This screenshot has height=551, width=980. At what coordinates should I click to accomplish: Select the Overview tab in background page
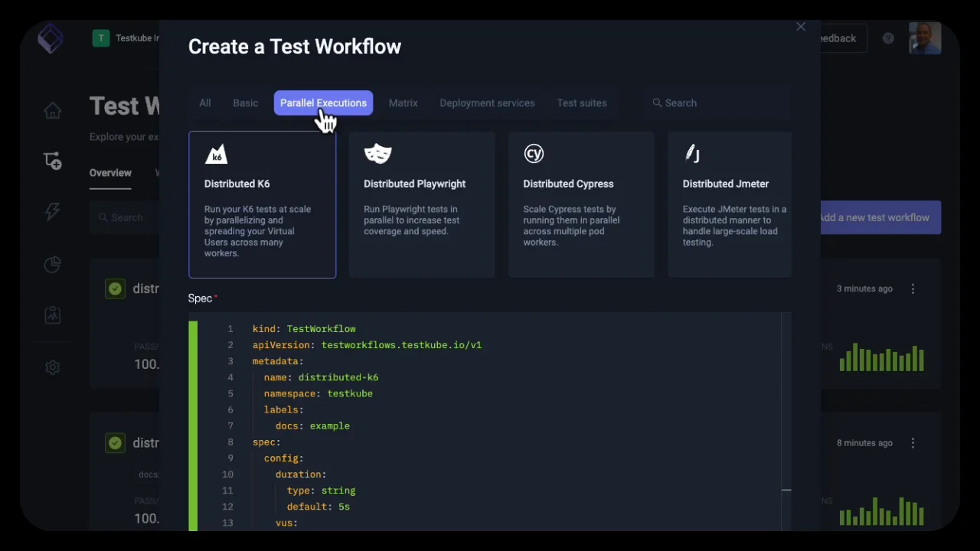pos(110,173)
